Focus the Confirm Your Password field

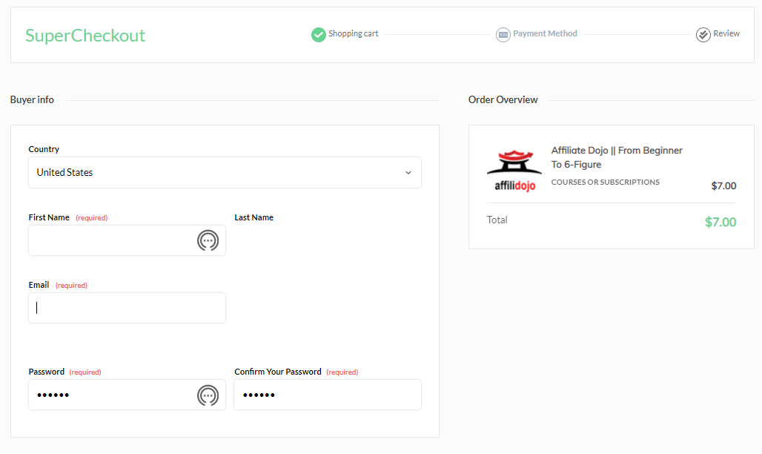click(328, 395)
